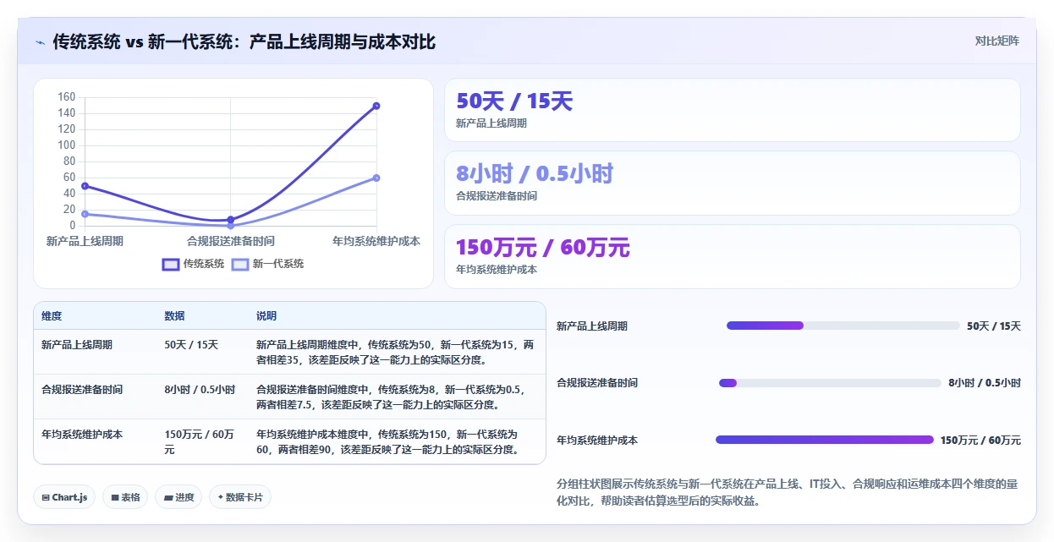Click the 新产品上线周期 table row label
1054x542 pixels.
coord(77,345)
